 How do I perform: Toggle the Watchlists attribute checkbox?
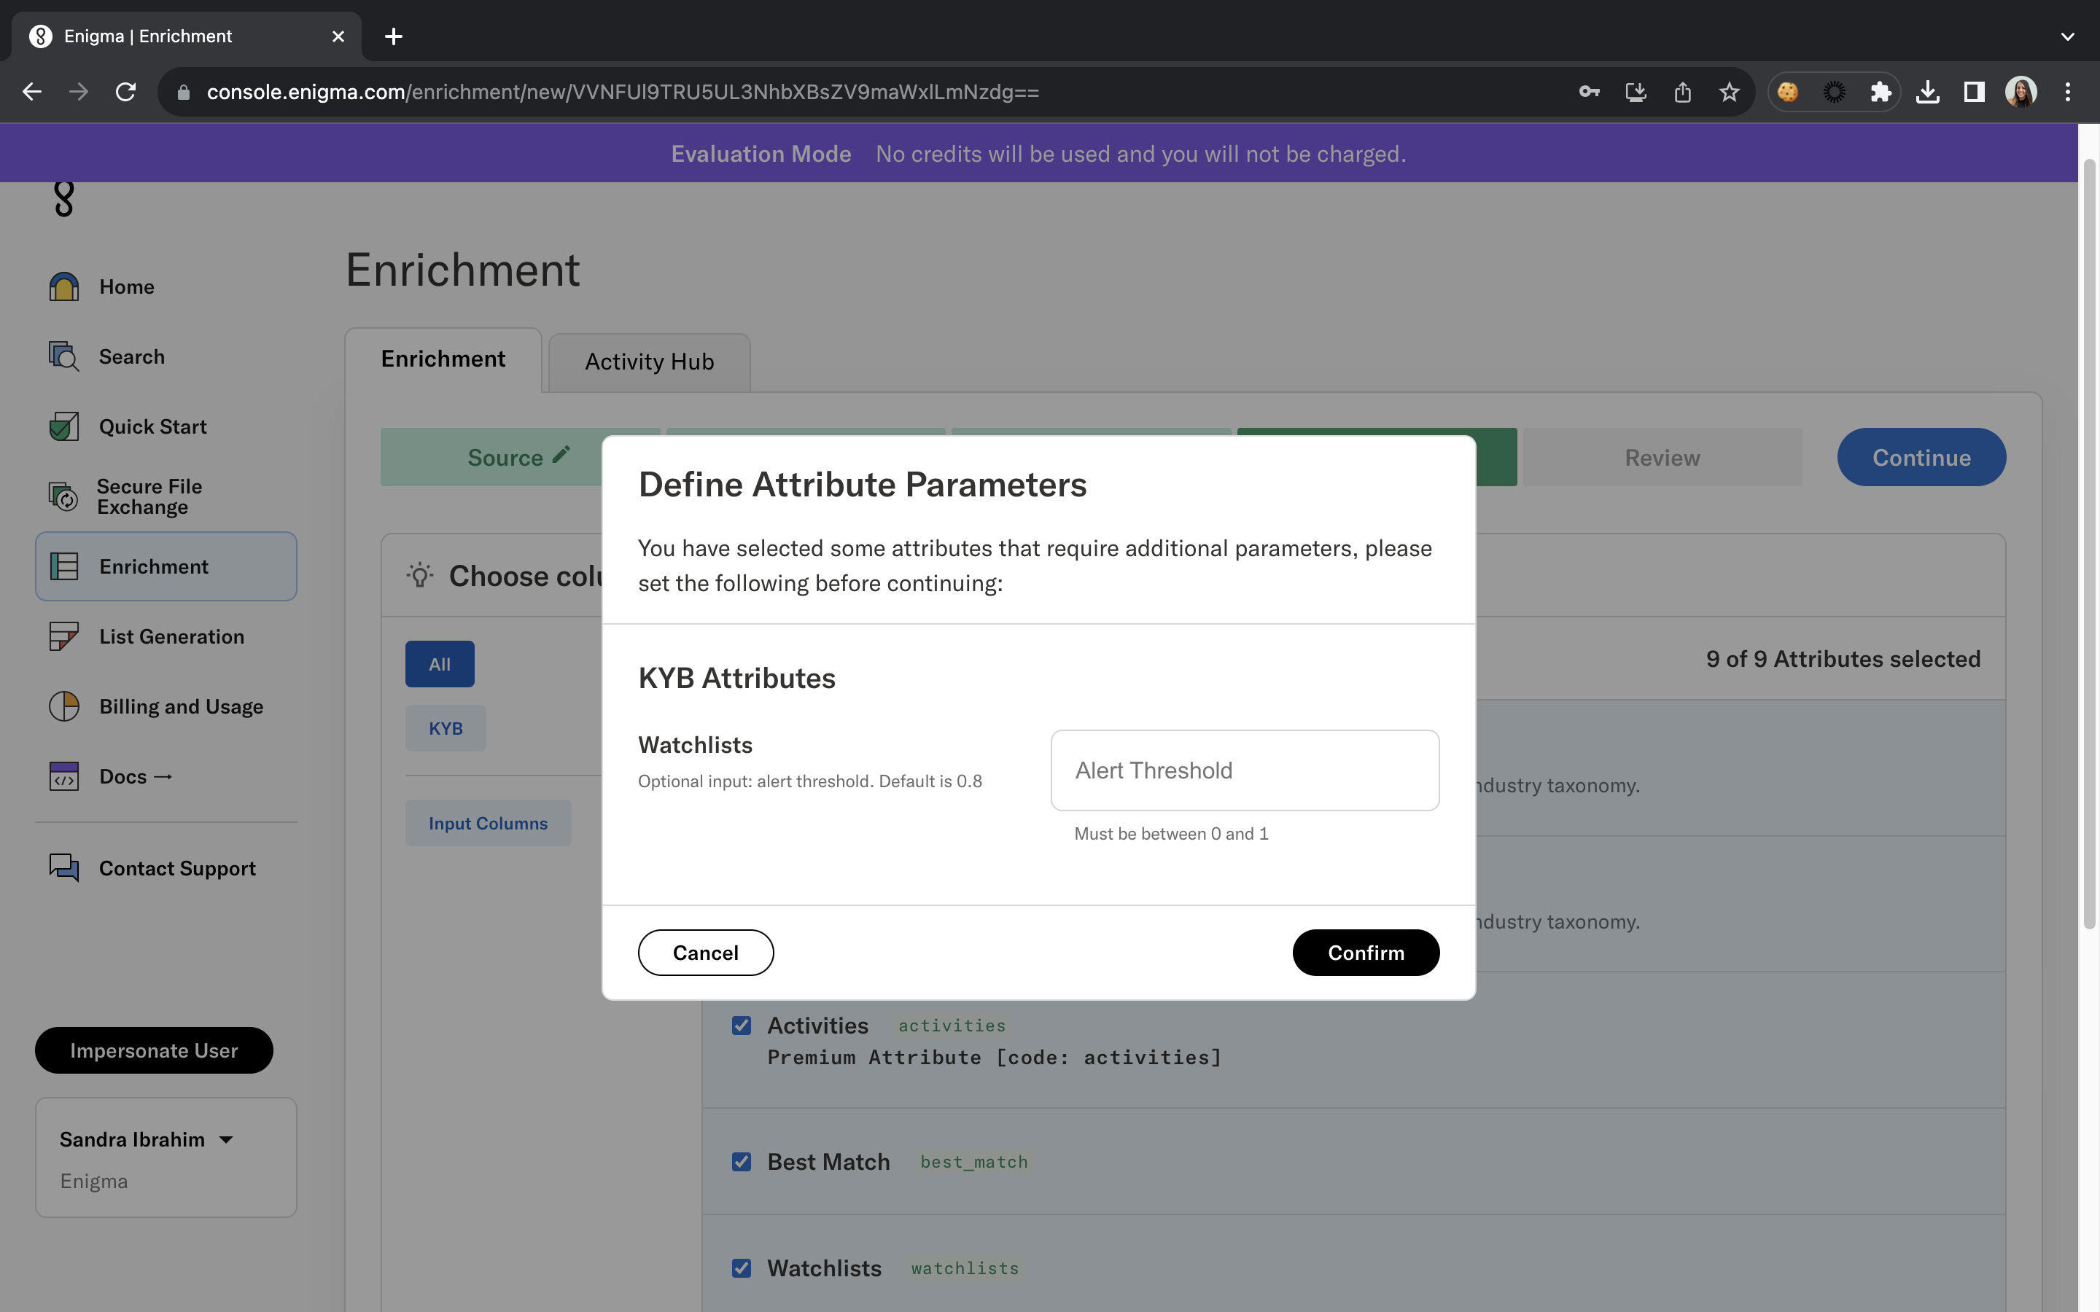(741, 1268)
